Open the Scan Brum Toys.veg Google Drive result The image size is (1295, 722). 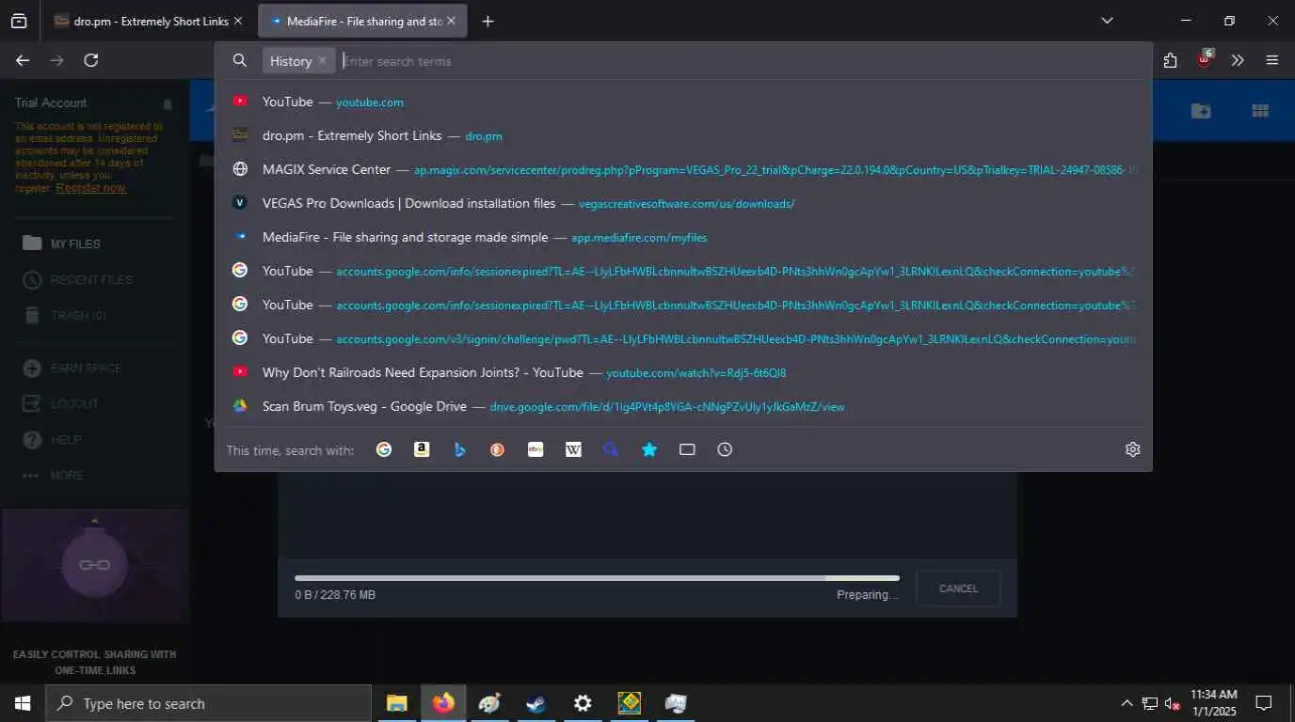click(682, 406)
